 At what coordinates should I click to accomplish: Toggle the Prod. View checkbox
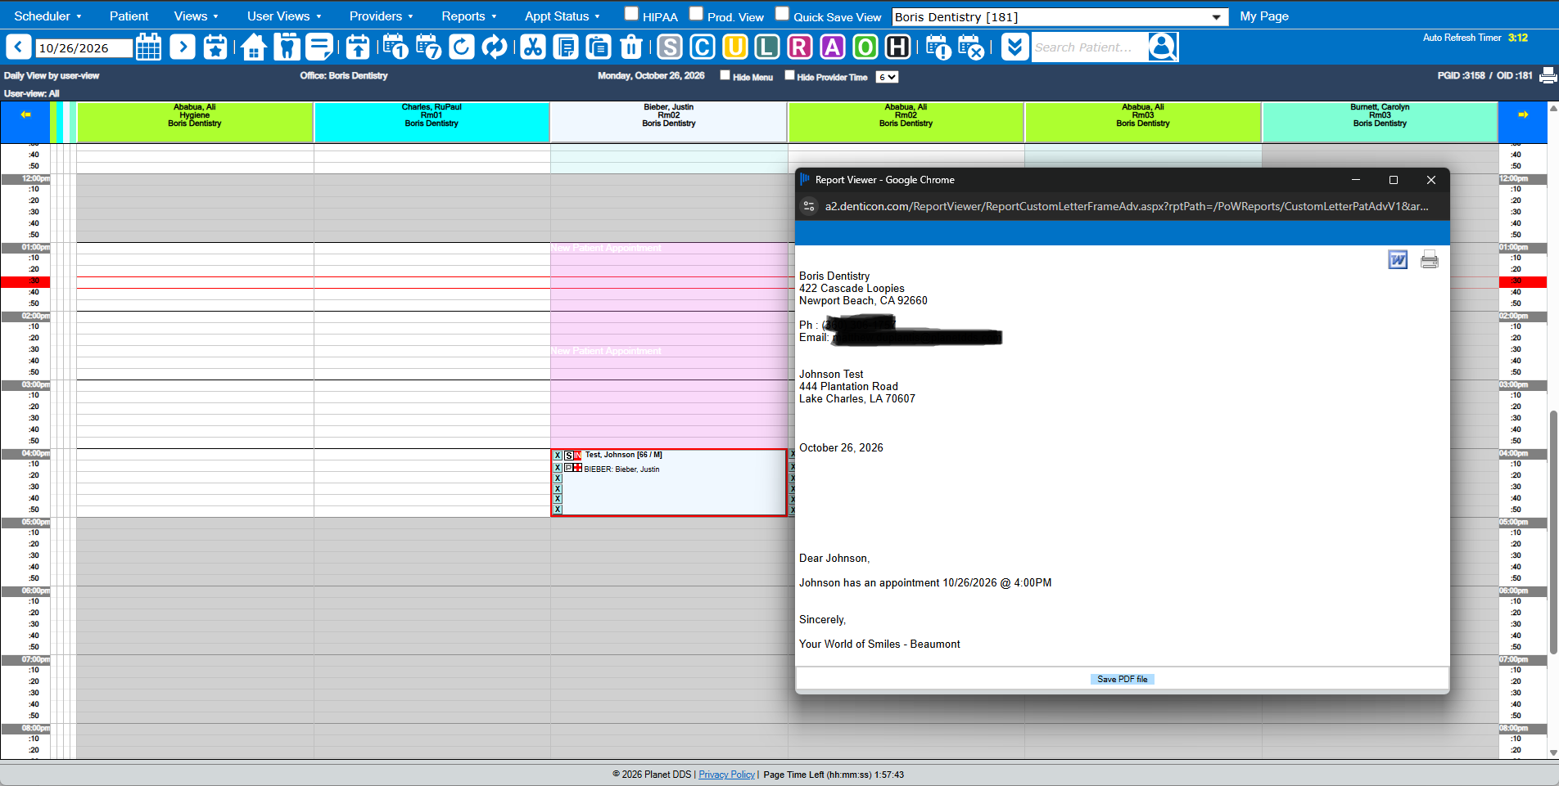tap(696, 14)
